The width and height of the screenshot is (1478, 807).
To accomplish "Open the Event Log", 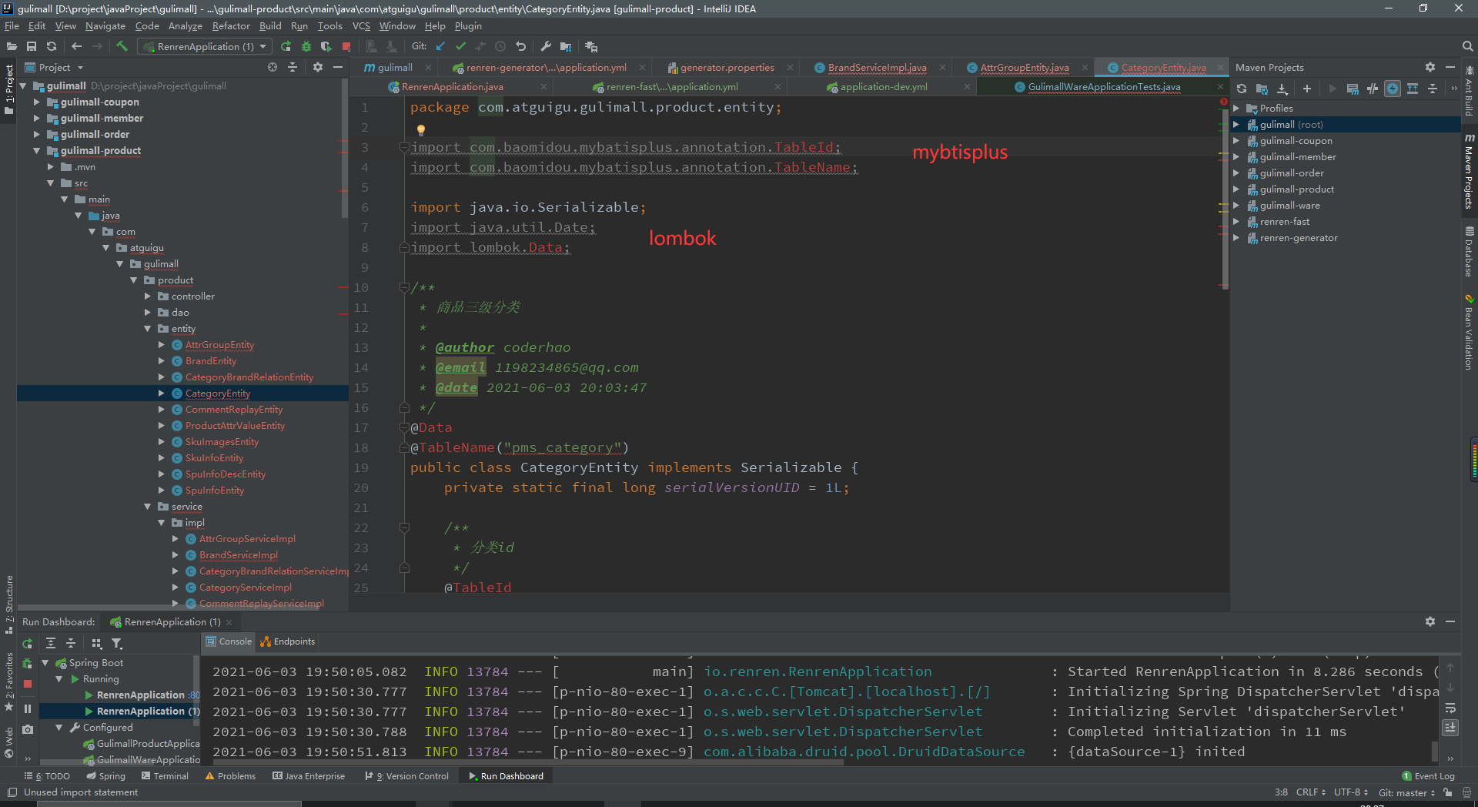I will pyautogui.click(x=1429, y=775).
